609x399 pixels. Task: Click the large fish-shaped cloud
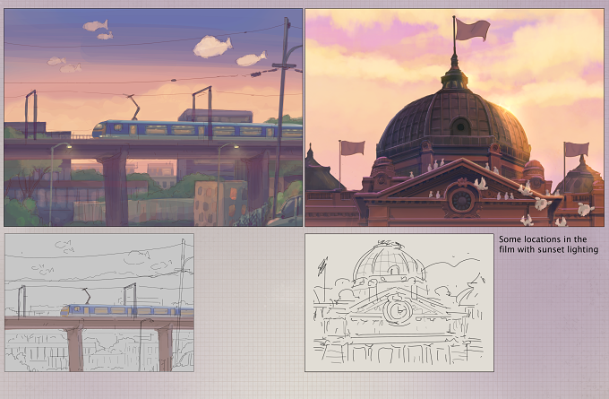point(212,47)
